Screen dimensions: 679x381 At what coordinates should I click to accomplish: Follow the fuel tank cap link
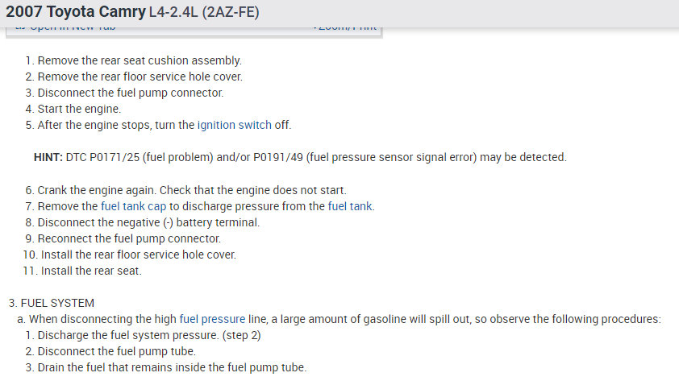[134, 206]
